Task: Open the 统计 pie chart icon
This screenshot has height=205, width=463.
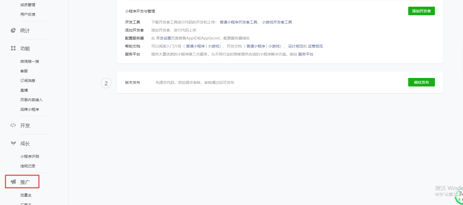Action: click(13, 30)
